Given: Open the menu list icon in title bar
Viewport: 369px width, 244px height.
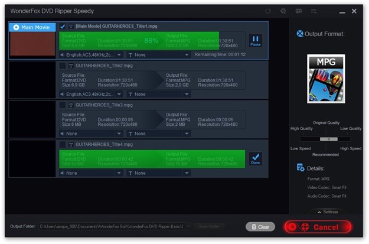Looking at the screenshot, I should (x=314, y=11).
